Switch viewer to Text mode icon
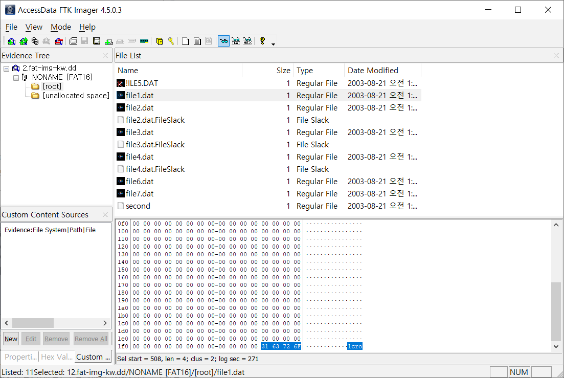The image size is (564, 378). 236,41
